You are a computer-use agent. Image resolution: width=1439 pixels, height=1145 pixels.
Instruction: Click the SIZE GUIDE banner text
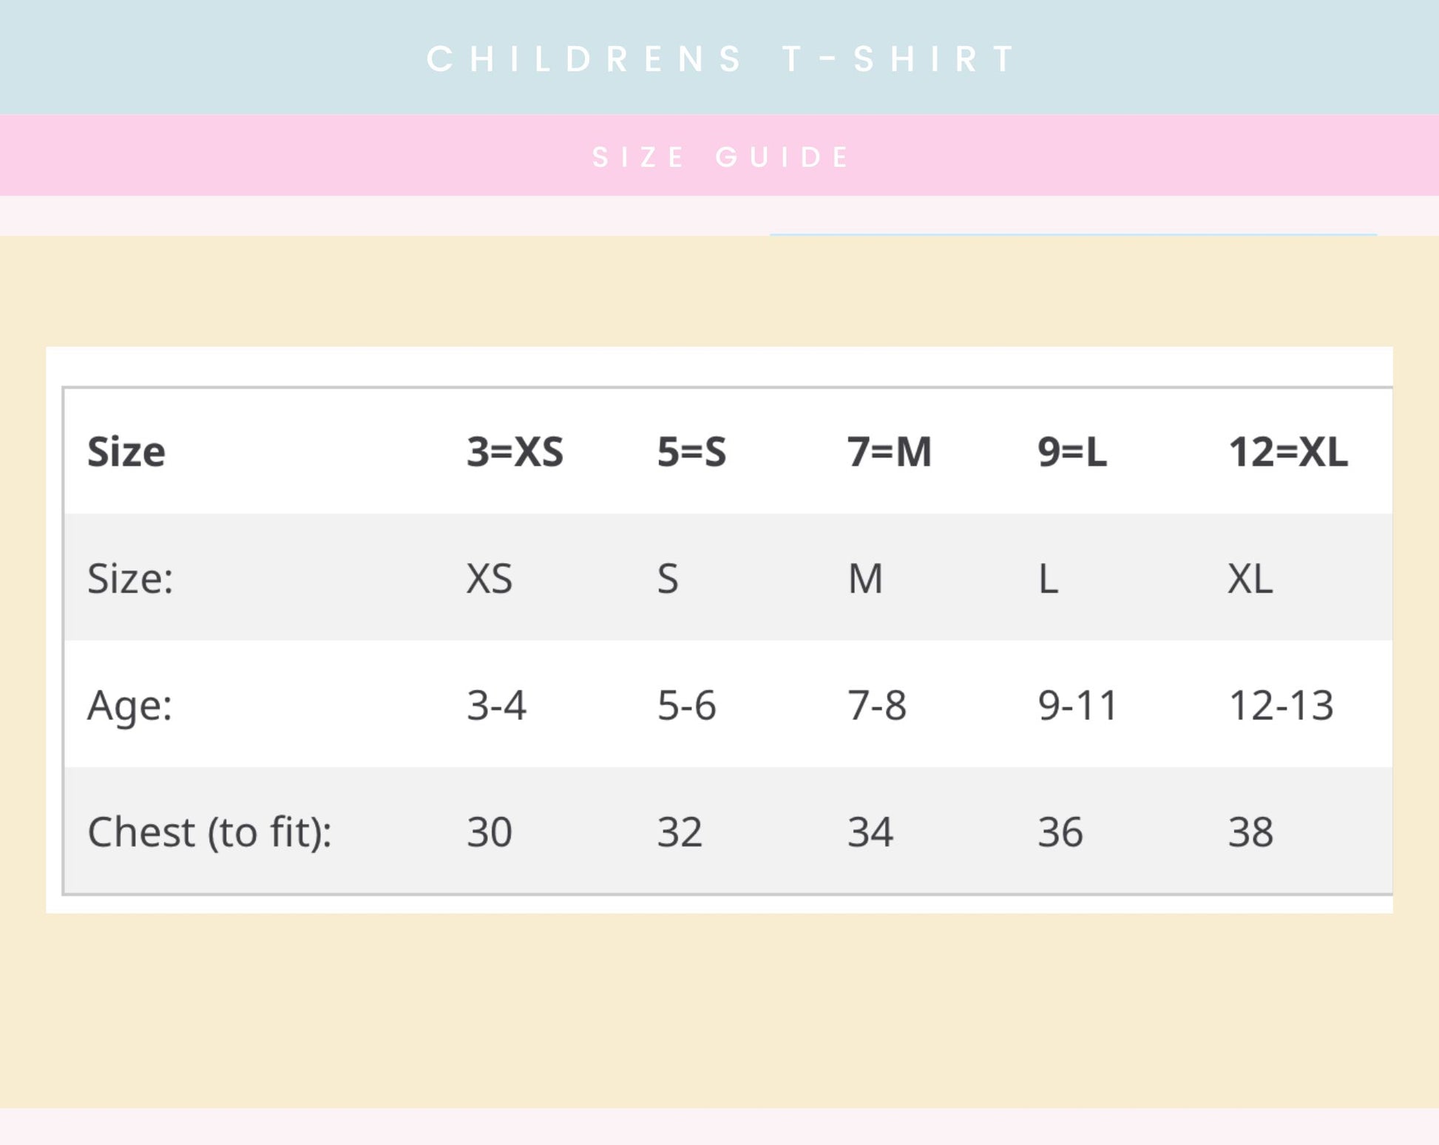point(721,157)
